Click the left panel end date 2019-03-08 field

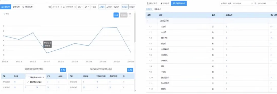[x=71, y=7]
